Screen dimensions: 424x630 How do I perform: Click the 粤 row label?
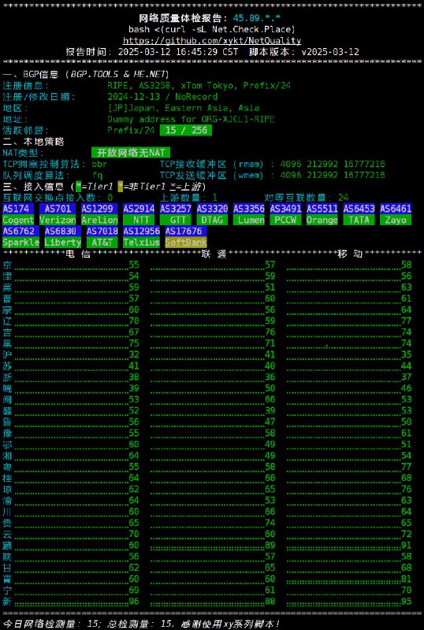(x=7, y=466)
